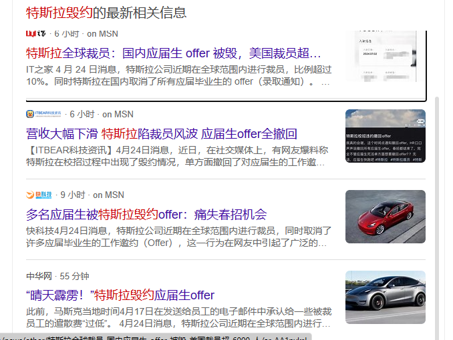Click the snippet starting 快科技4月24日消息
This screenshot has width=453, height=340.
pos(179,237)
